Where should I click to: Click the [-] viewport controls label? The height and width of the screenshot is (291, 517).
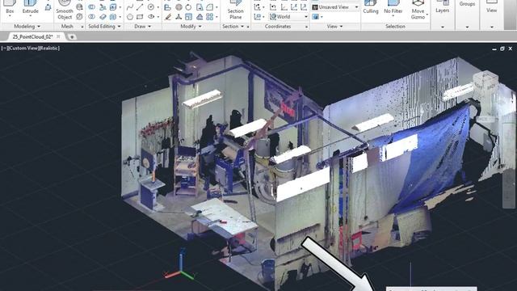tap(4, 48)
